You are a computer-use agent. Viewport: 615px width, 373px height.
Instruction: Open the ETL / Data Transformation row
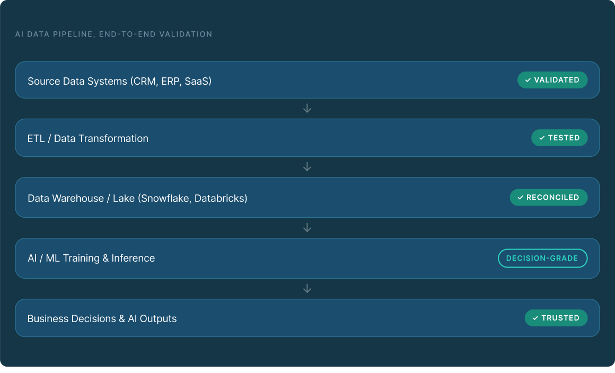[265, 138]
